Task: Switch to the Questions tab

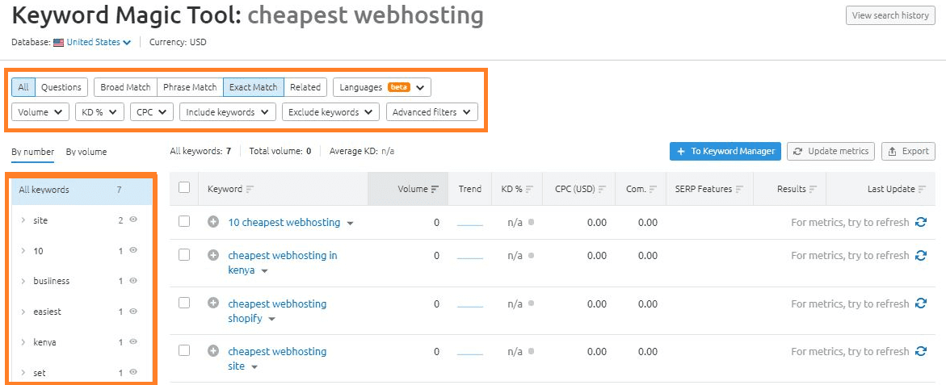Action: 61,87
